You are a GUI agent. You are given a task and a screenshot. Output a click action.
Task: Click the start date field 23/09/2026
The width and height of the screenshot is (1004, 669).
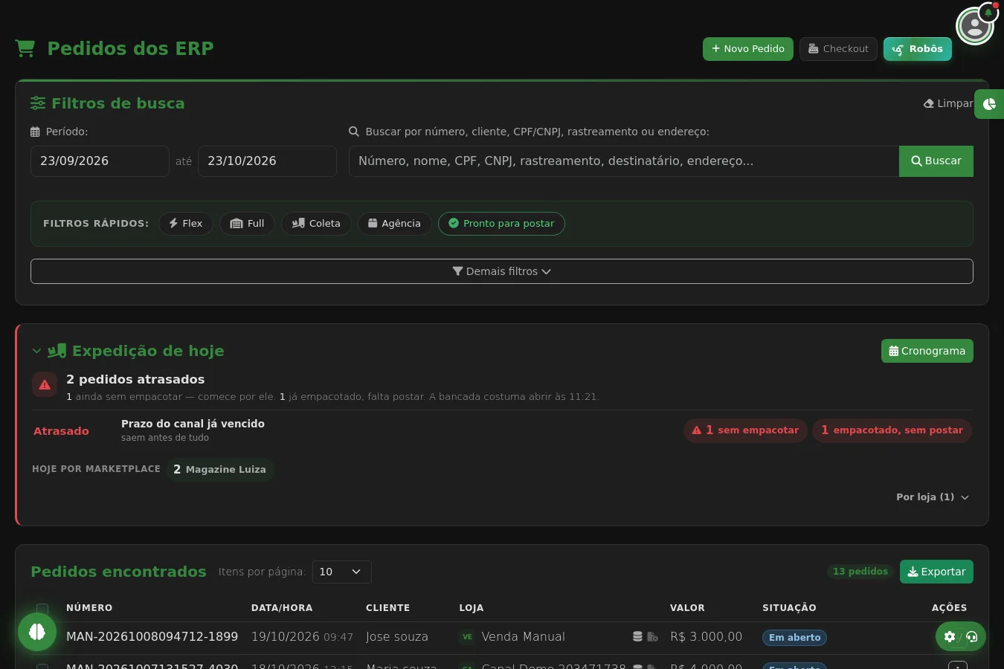coord(100,161)
